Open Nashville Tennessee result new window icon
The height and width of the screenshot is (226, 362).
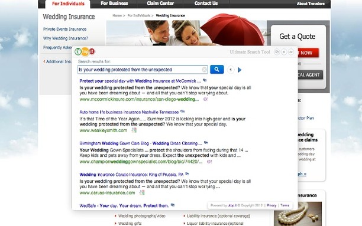[x=182, y=112]
